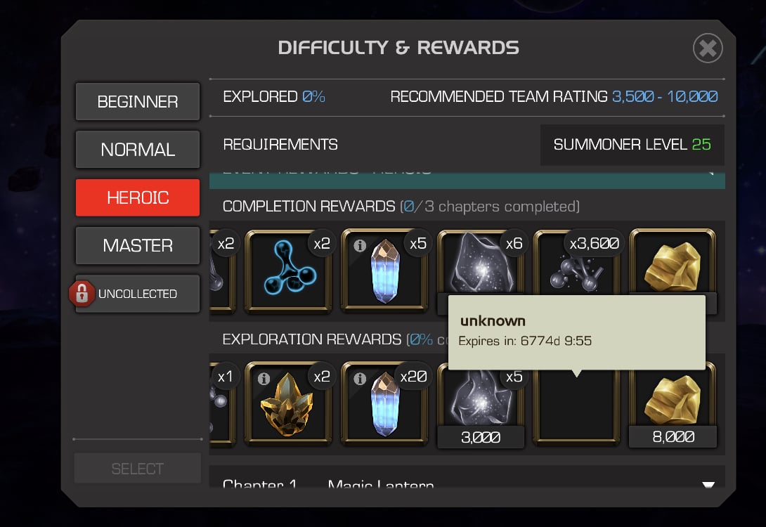Viewport: 766px width, 527px height.
Task: Select the x3,600 catalyst fragments reward
Action: tap(576, 263)
